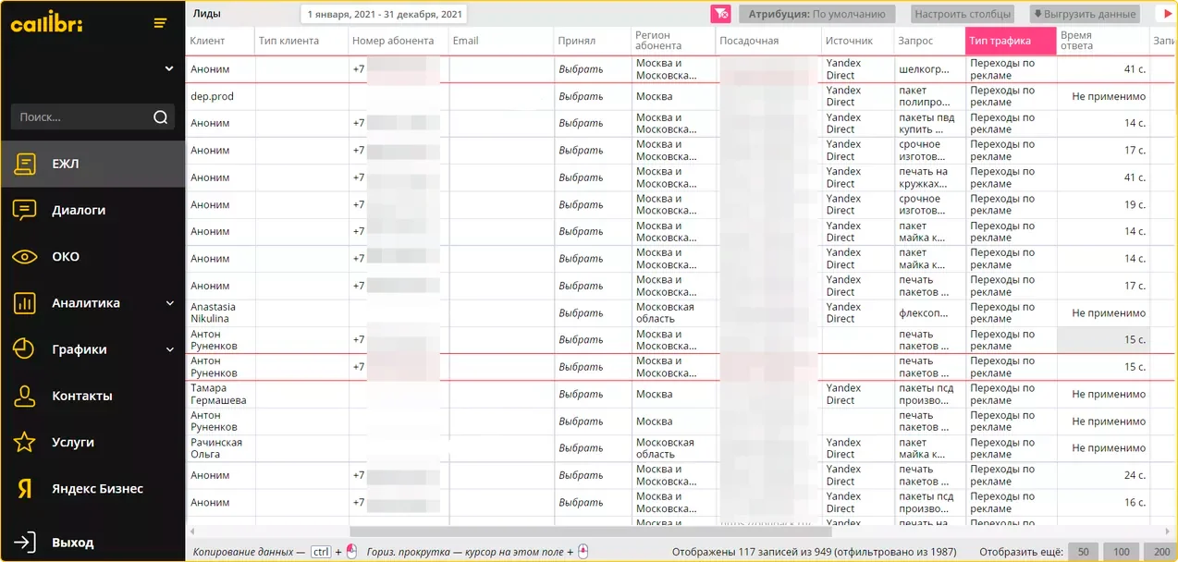
Task: Click the red play button top right
Action: [x=1161, y=14]
